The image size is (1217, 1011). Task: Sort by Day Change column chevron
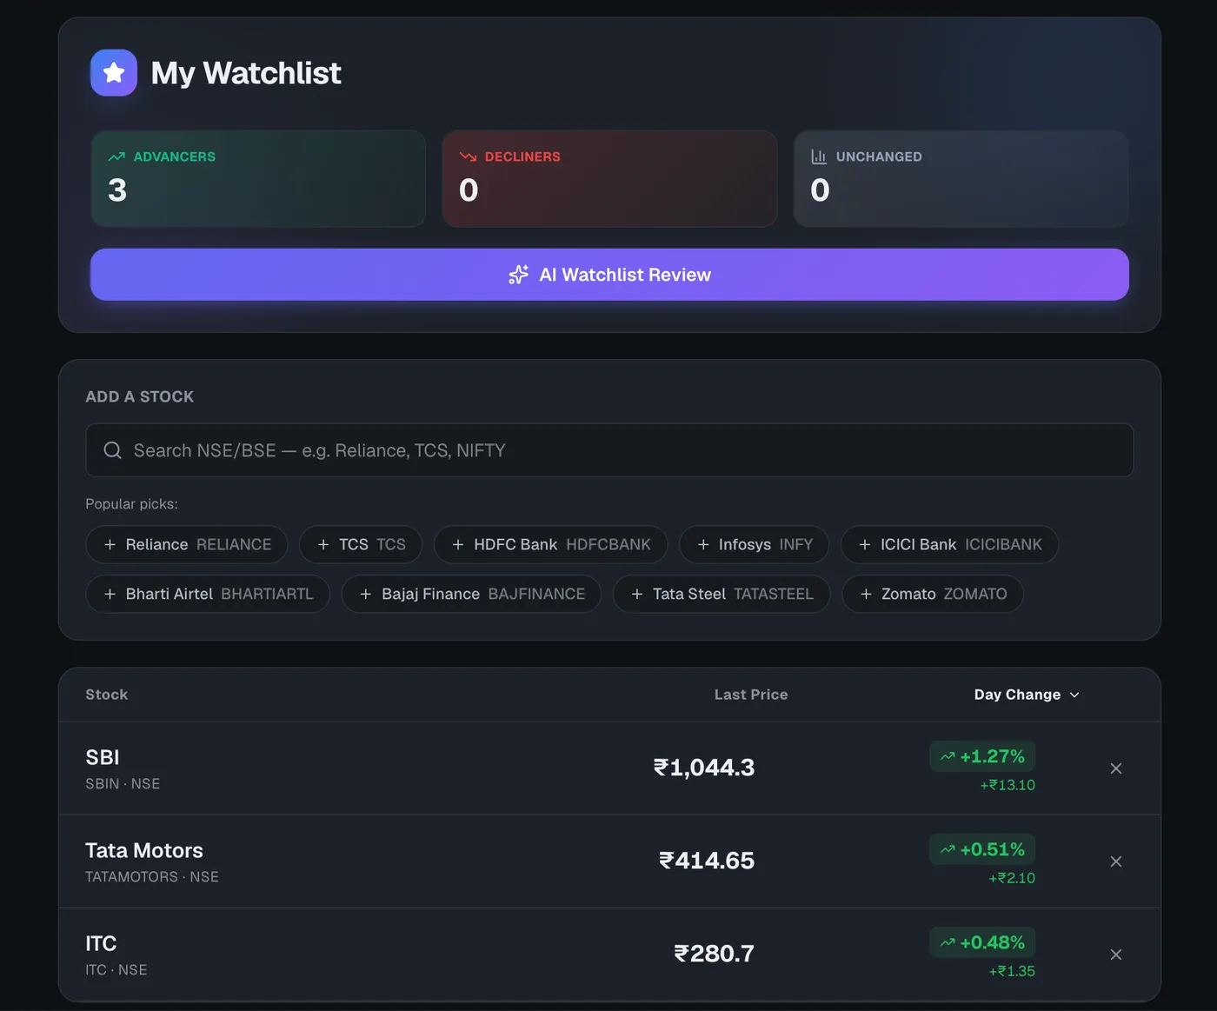coord(1074,695)
